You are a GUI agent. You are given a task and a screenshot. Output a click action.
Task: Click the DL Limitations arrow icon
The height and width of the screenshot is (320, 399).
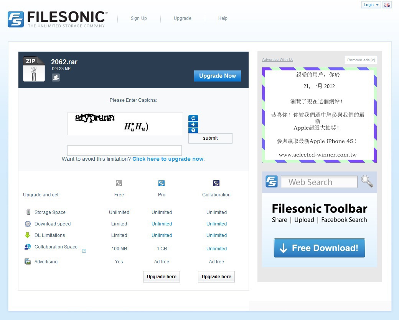pos(28,235)
